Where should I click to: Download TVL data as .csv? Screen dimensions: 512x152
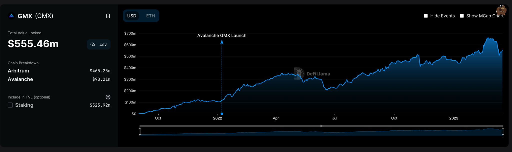[x=99, y=44]
